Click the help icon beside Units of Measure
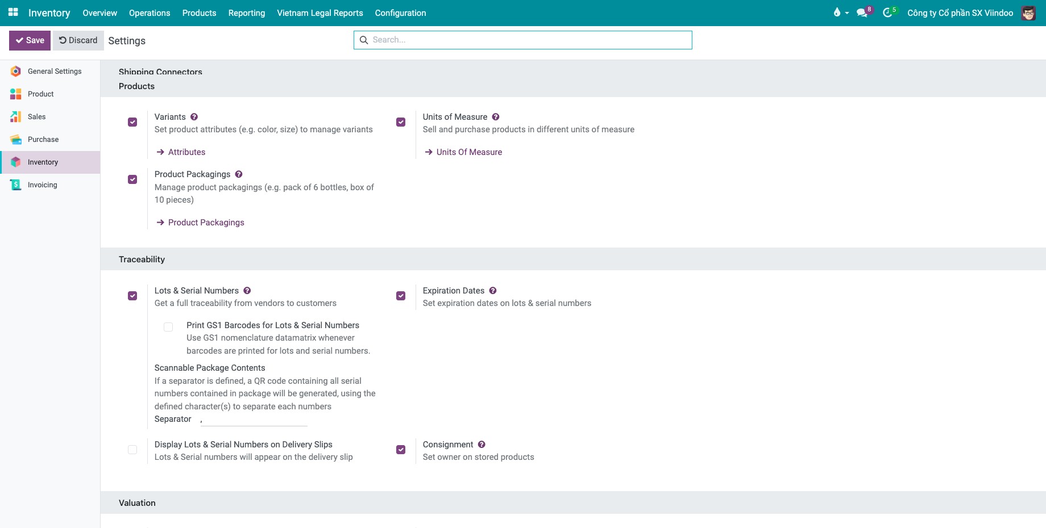 [496, 117]
